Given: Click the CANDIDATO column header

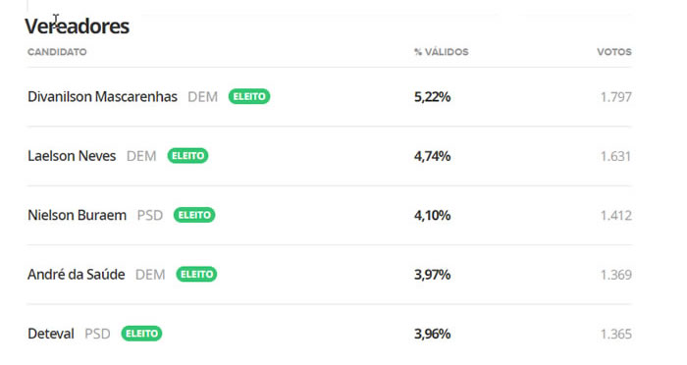Looking at the screenshot, I should coord(57,52).
